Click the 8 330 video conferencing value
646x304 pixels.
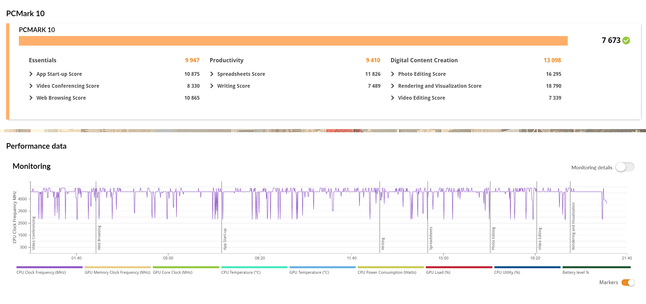193,86
